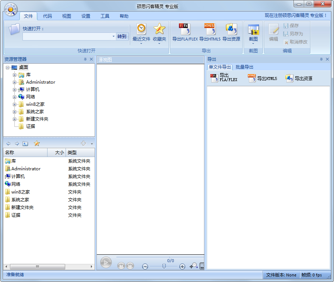Viewport: 334px width, 282px height.
Task: Click the 导出HTML5 ribbon icon
Action: click(210, 29)
